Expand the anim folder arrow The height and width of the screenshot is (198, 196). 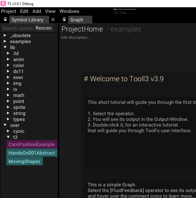(8, 59)
